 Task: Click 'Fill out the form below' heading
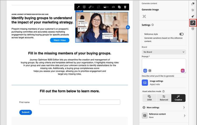[x=70, y=91]
